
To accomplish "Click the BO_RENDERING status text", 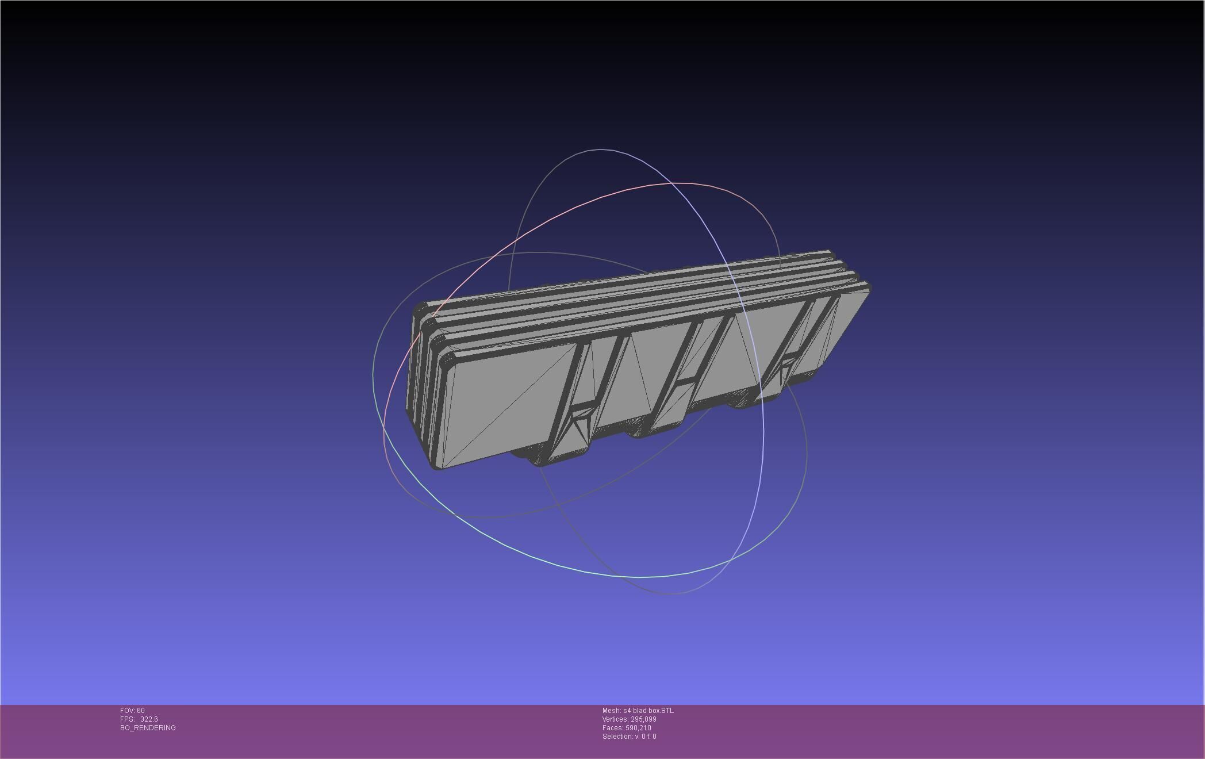I will (x=148, y=728).
